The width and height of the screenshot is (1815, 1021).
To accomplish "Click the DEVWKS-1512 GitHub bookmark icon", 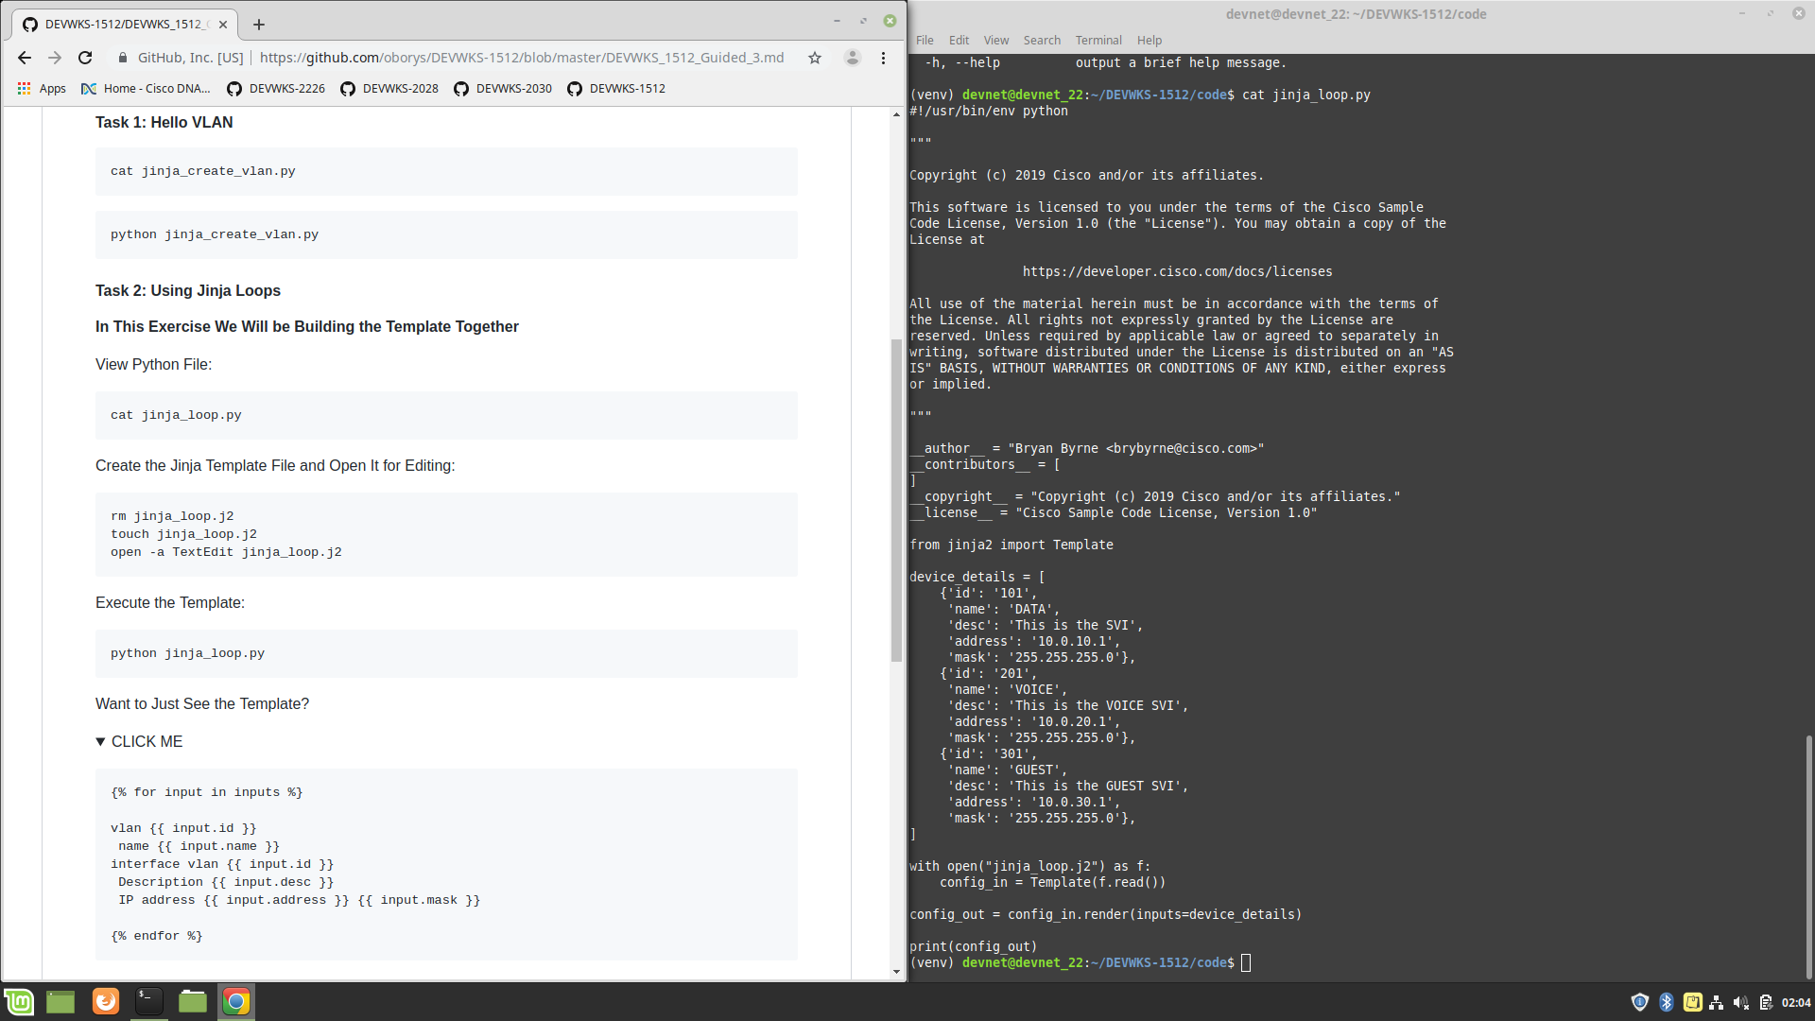I will (x=578, y=87).
